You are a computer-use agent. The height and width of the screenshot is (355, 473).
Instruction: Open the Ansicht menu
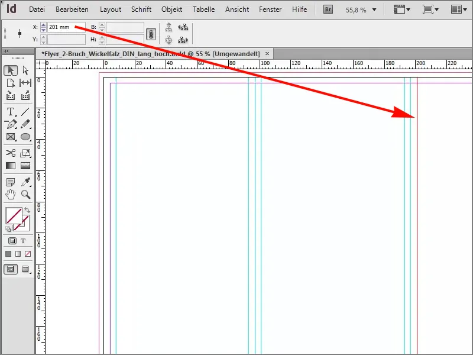(x=237, y=9)
